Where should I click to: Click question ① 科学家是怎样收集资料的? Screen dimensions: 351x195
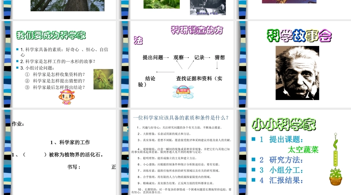tap(55, 74)
